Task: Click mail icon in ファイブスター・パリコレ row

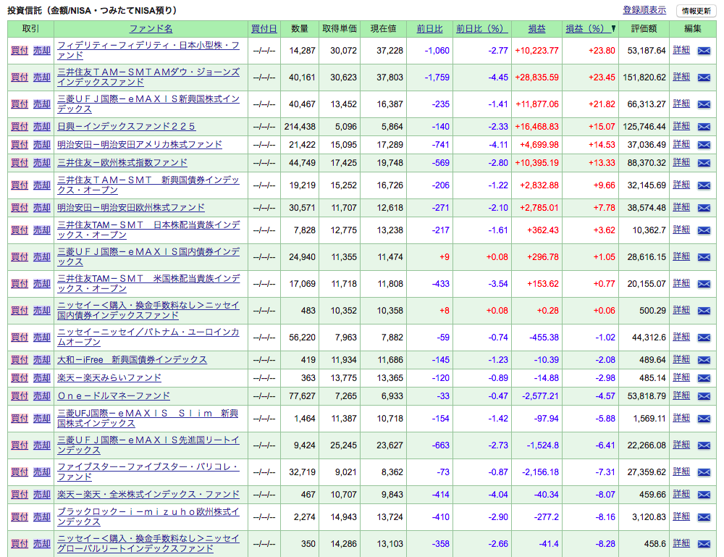Action: [x=704, y=472]
